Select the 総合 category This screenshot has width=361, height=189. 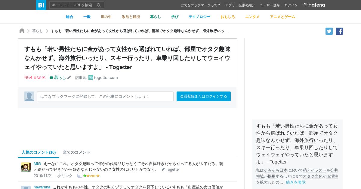69,17
